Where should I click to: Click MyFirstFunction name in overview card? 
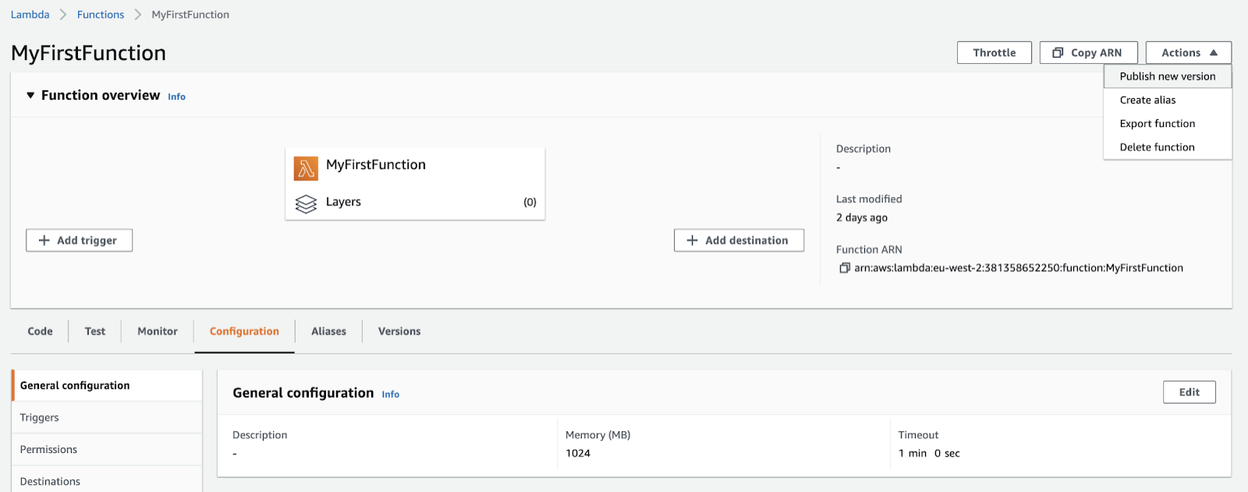pos(376,165)
